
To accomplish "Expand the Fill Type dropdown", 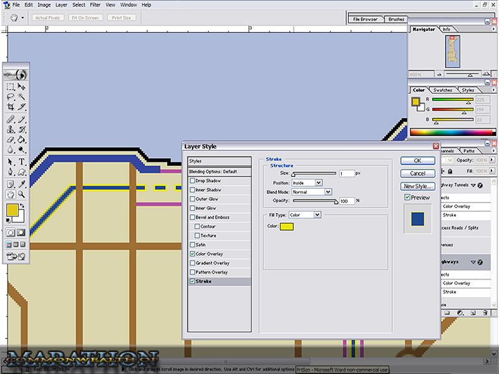I will (304, 215).
